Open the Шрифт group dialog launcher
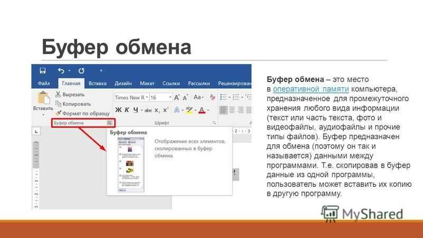Viewport: 423px width, 238px height. pyautogui.click(x=214, y=123)
